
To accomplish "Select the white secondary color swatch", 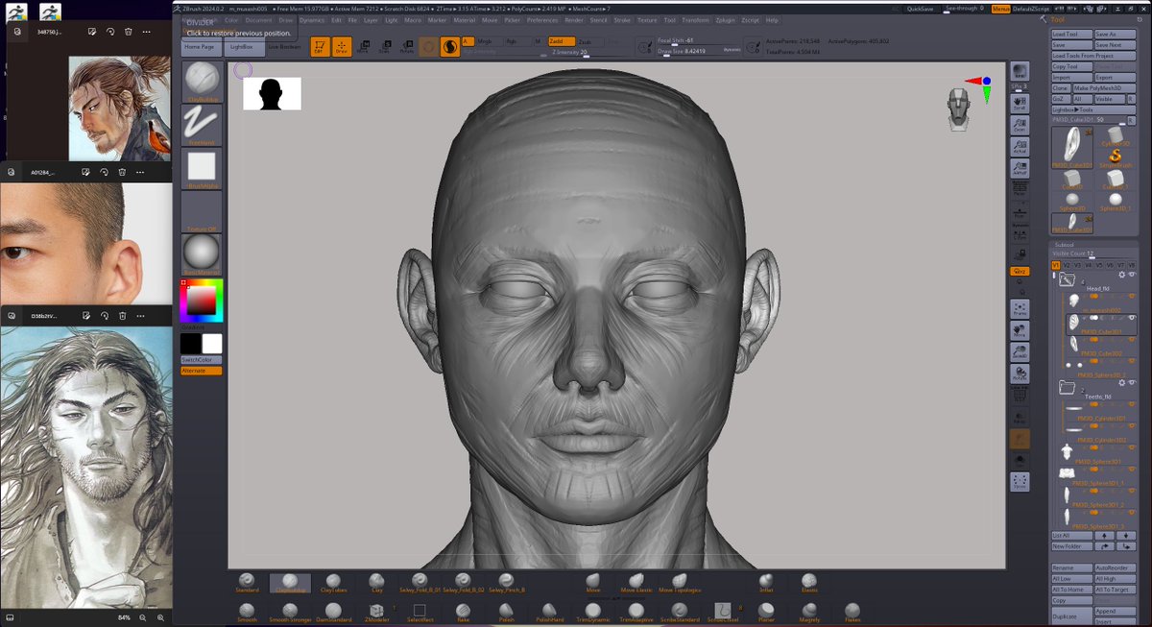I will point(212,344).
